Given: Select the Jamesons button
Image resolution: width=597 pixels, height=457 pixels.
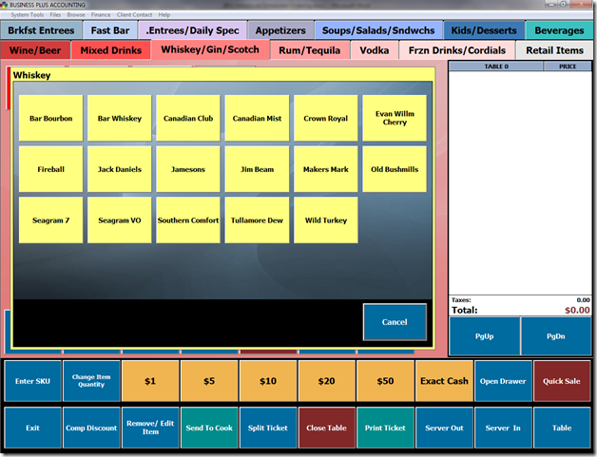Looking at the screenshot, I should [x=188, y=169].
